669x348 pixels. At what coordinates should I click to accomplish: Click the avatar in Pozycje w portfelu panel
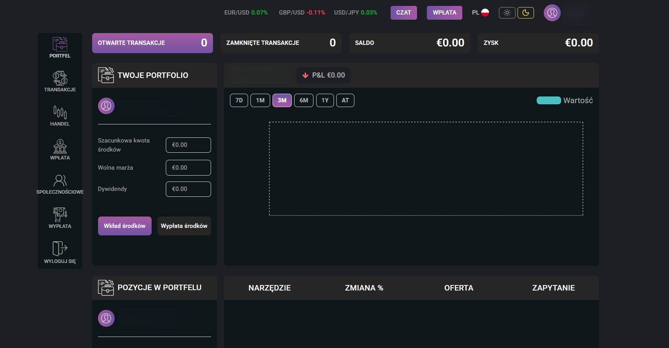tap(106, 318)
